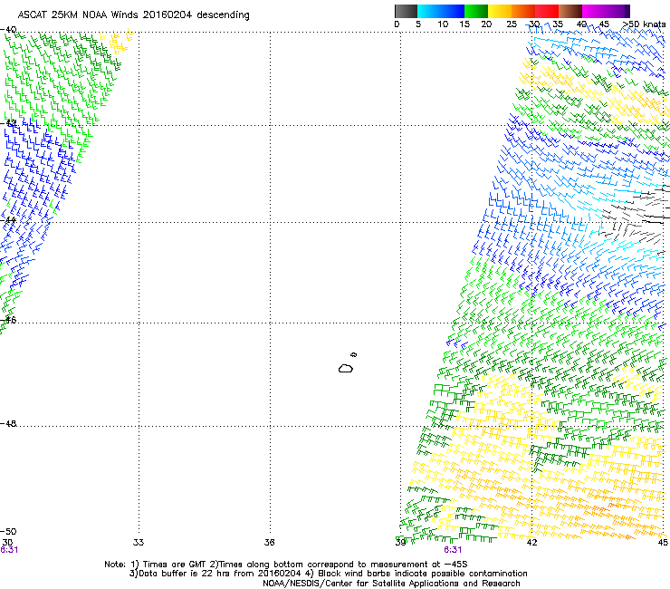Click the "NOAA/NESDIS/Center for Satellite Applications and Research" credit
670x589 pixels.
point(391,584)
